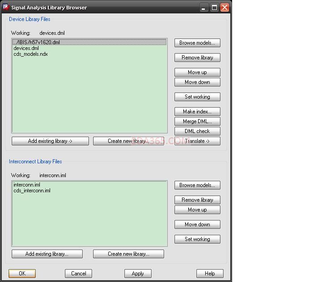Click Remove library in the Device Library section

point(197,58)
